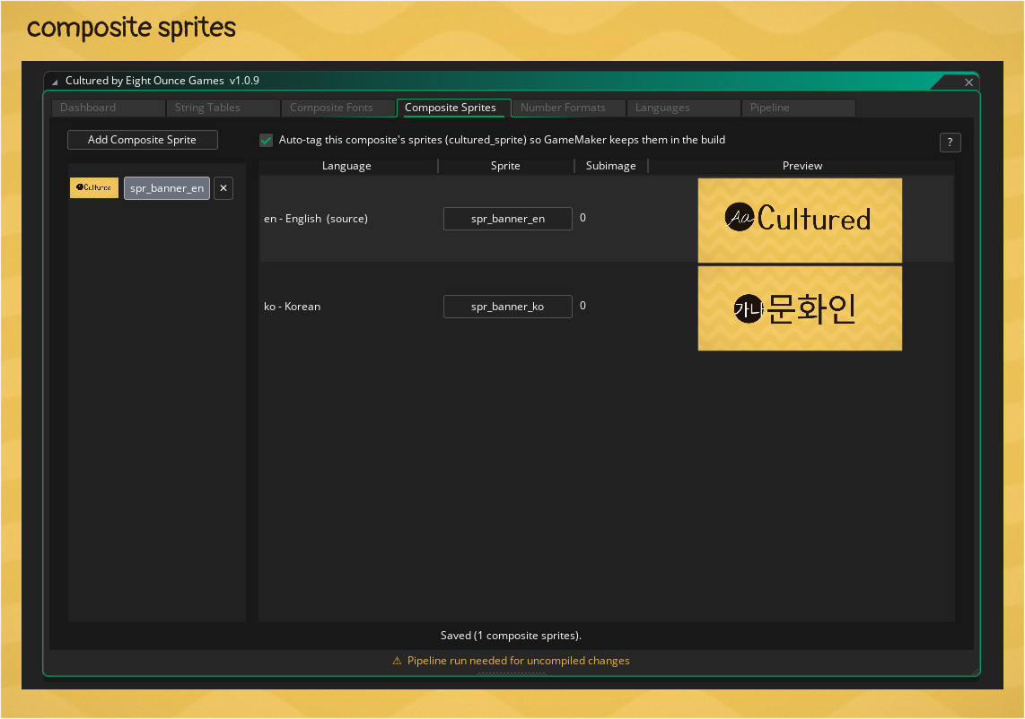Open the Languages tab
The height and width of the screenshot is (719, 1025).
(683, 108)
